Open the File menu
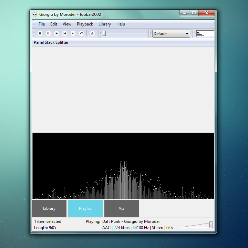This screenshot has height=248, width=248. pyautogui.click(x=42, y=24)
